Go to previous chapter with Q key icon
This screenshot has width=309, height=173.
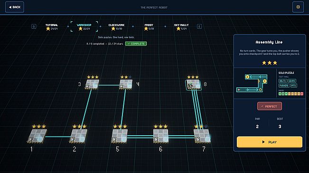[34, 26]
